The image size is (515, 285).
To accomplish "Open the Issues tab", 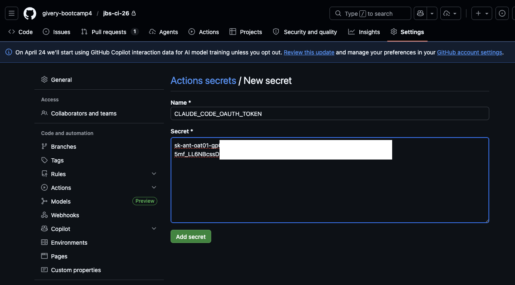I will click(x=57, y=32).
